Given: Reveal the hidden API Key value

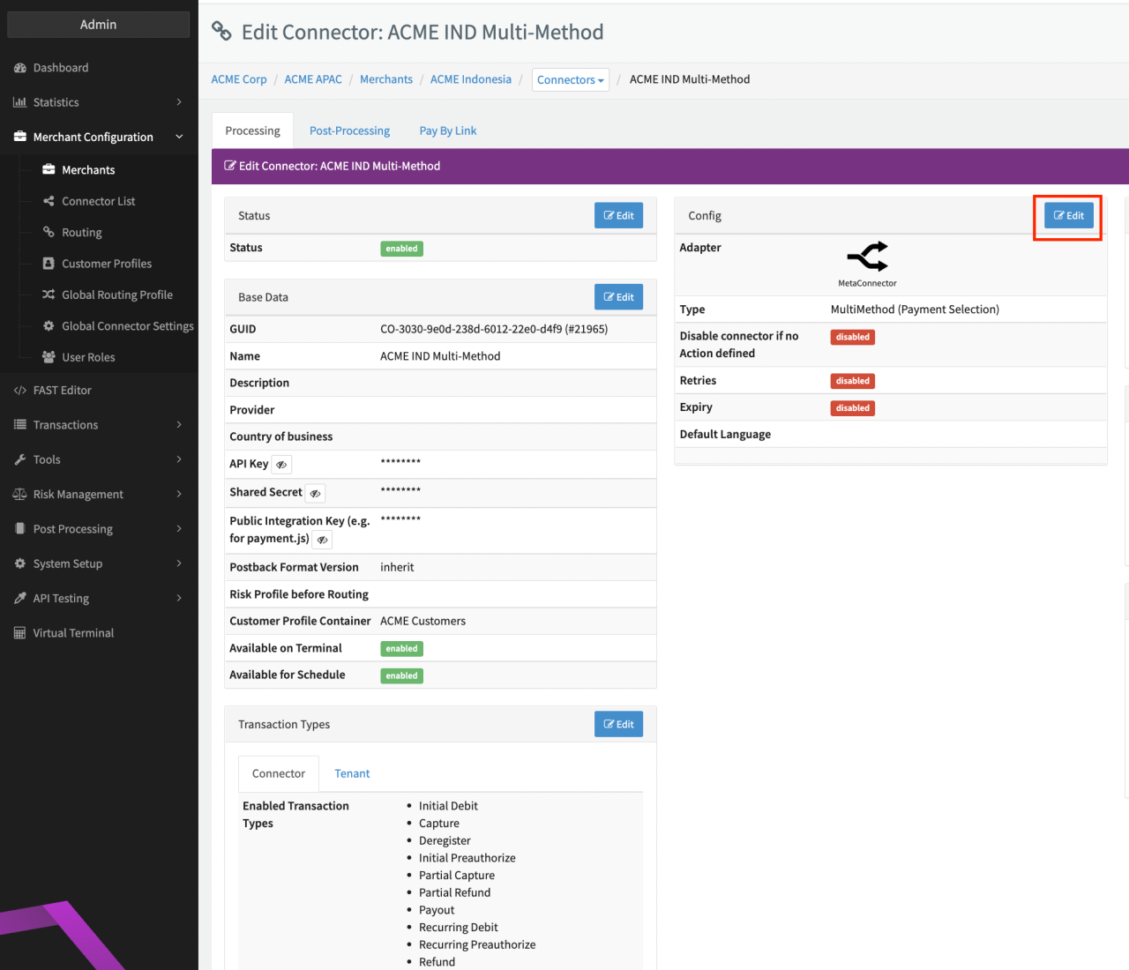Looking at the screenshot, I should coord(281,465).
